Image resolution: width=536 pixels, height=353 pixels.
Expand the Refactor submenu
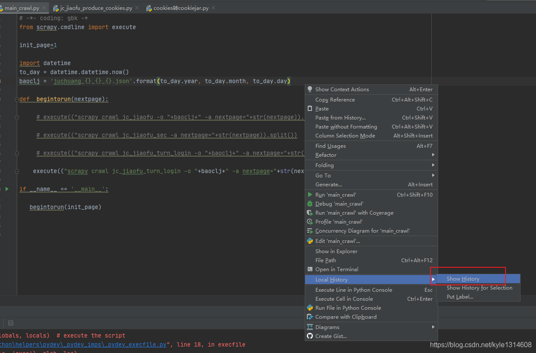coord(371,155)
